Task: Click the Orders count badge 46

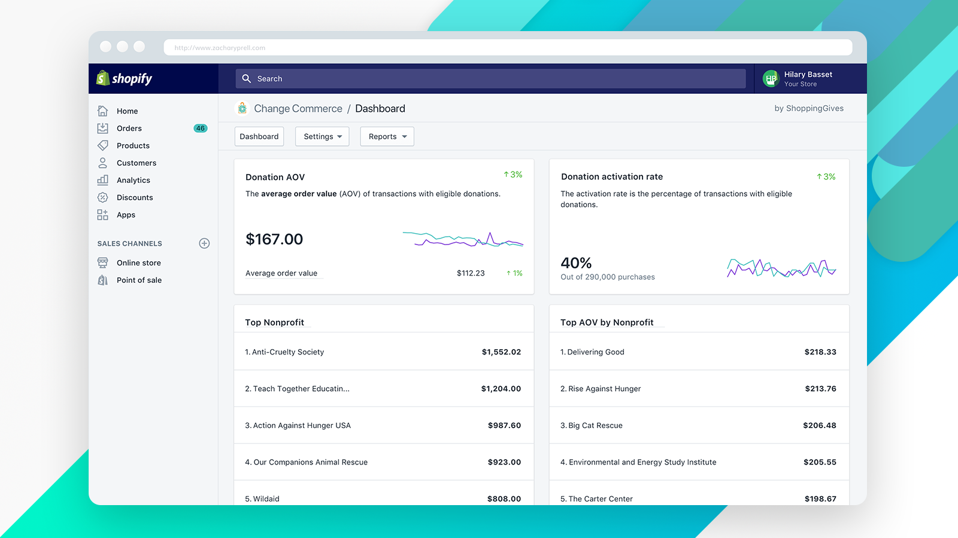Action: [201, 129]
